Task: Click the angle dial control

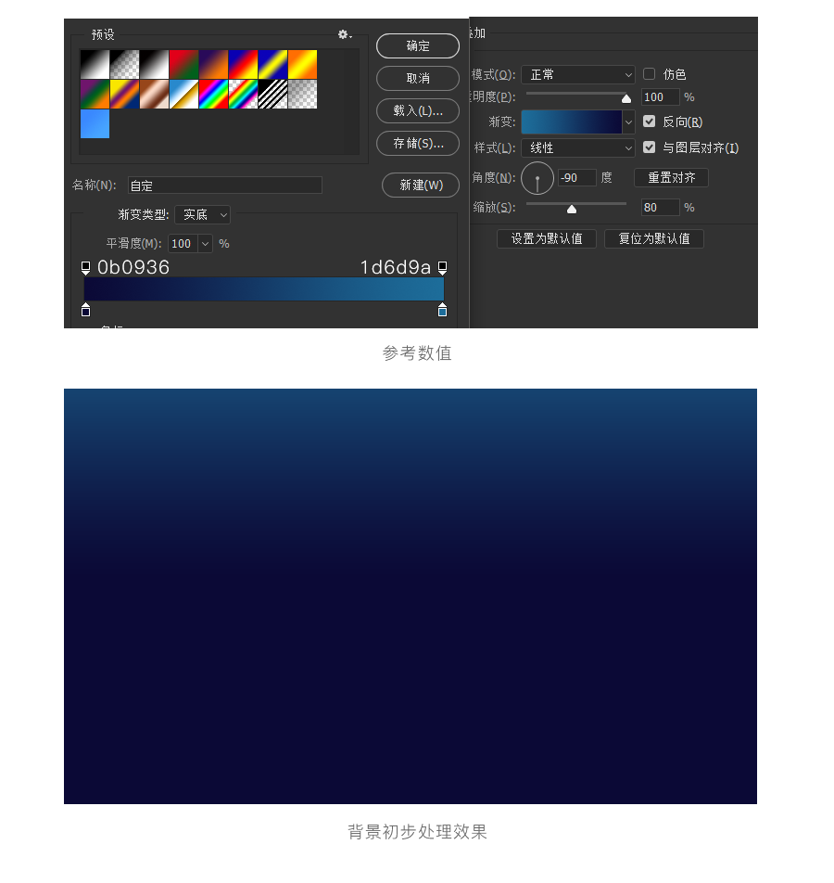Action: click(x=537, y=178)
